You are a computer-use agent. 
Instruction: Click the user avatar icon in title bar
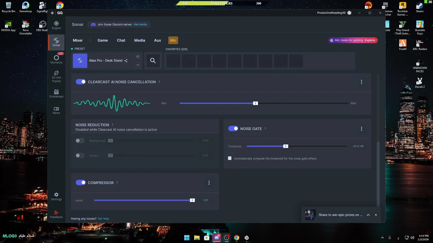[349, 13]
